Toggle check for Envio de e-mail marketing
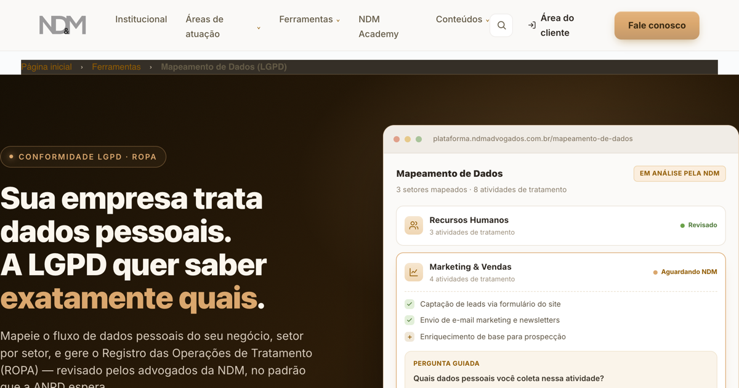 tap(410, 320)
